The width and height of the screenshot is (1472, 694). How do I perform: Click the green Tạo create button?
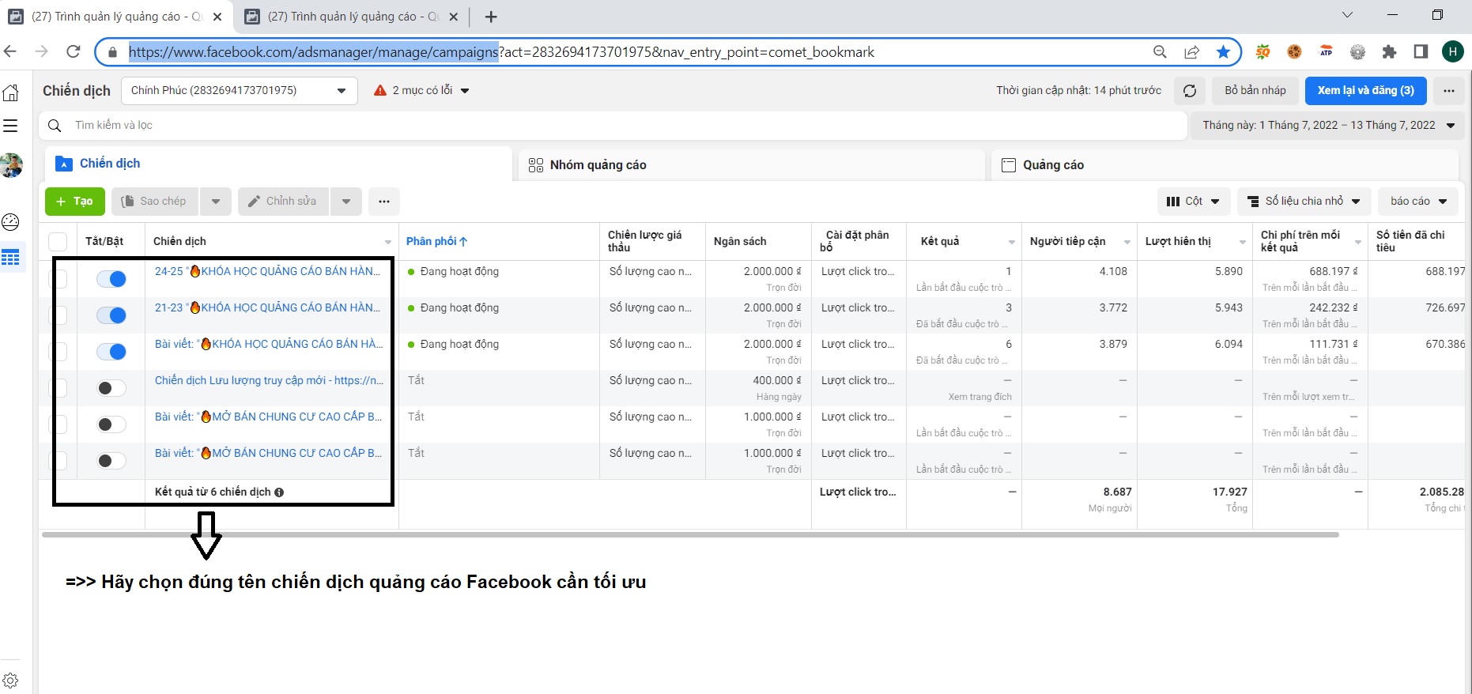coord(74,202)
